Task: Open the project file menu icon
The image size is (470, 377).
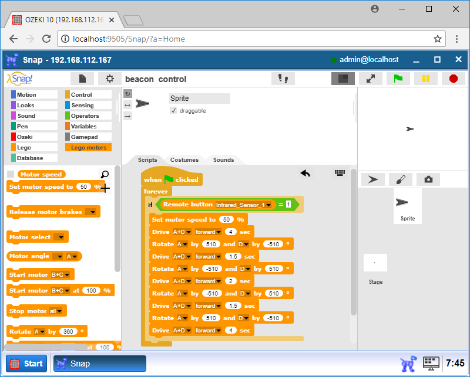Action: 82,79
